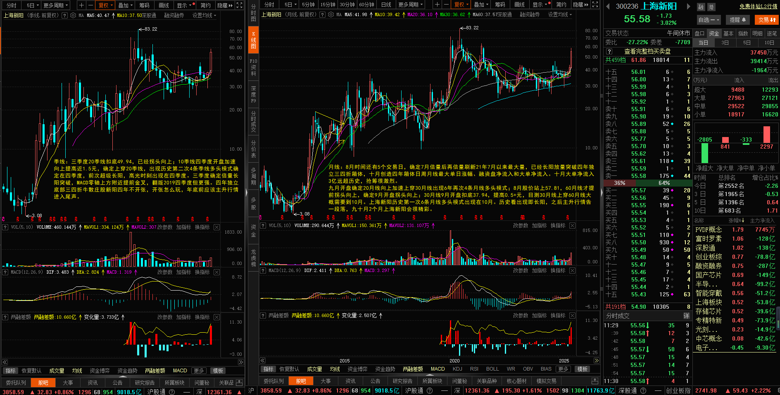This screenshot has width=780, height=395.
Task: Switch to 盘口 tab in quote panel
Action: point(699,33)
